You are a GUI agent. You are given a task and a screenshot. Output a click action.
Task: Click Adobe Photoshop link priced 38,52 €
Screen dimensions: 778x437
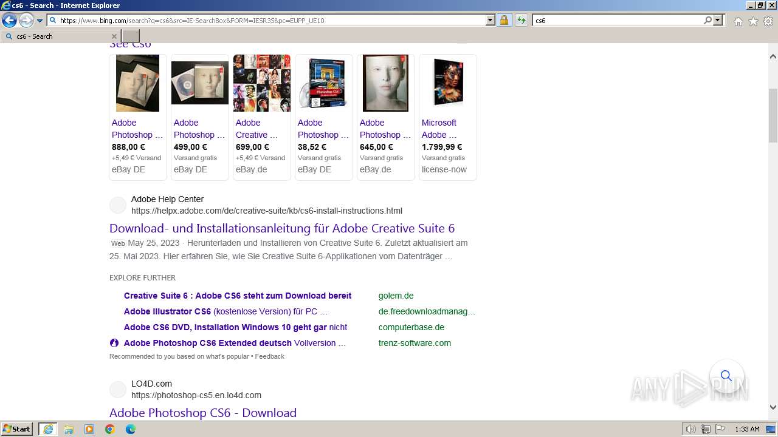pos(323,129)
